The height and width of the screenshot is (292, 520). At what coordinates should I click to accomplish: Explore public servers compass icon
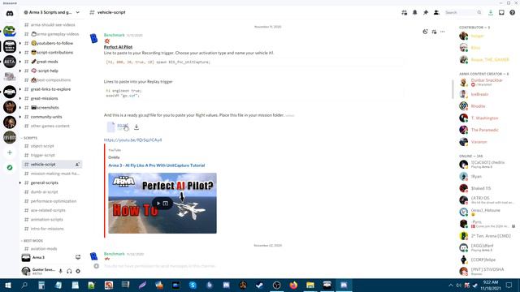[10, 168]
